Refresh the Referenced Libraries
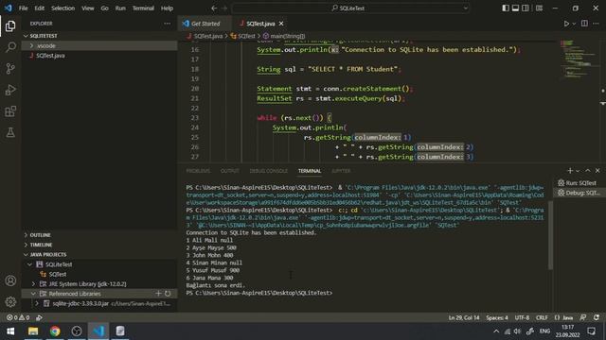This screenshot has height=340, width=606. coord(168,294)
